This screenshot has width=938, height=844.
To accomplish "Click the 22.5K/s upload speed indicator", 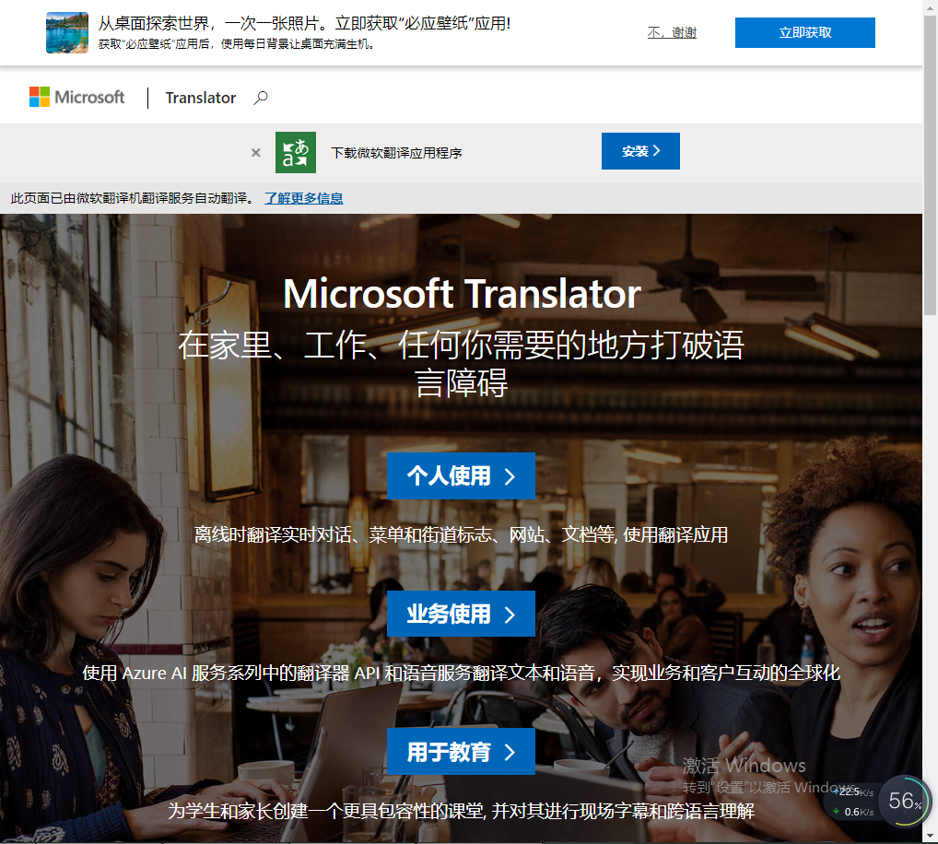I will point(852,792).
